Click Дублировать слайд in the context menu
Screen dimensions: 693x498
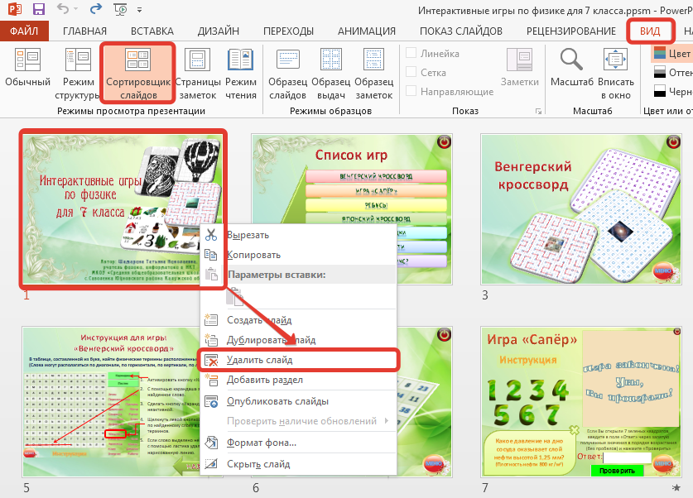click(271, 340)
